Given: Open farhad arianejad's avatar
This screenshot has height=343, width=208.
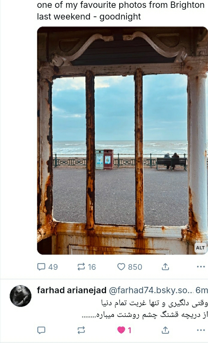Looking at the screenshot, I should pos(20,296).
